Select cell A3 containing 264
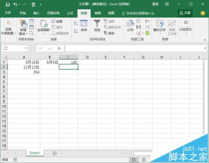 (x=24, y=72)
